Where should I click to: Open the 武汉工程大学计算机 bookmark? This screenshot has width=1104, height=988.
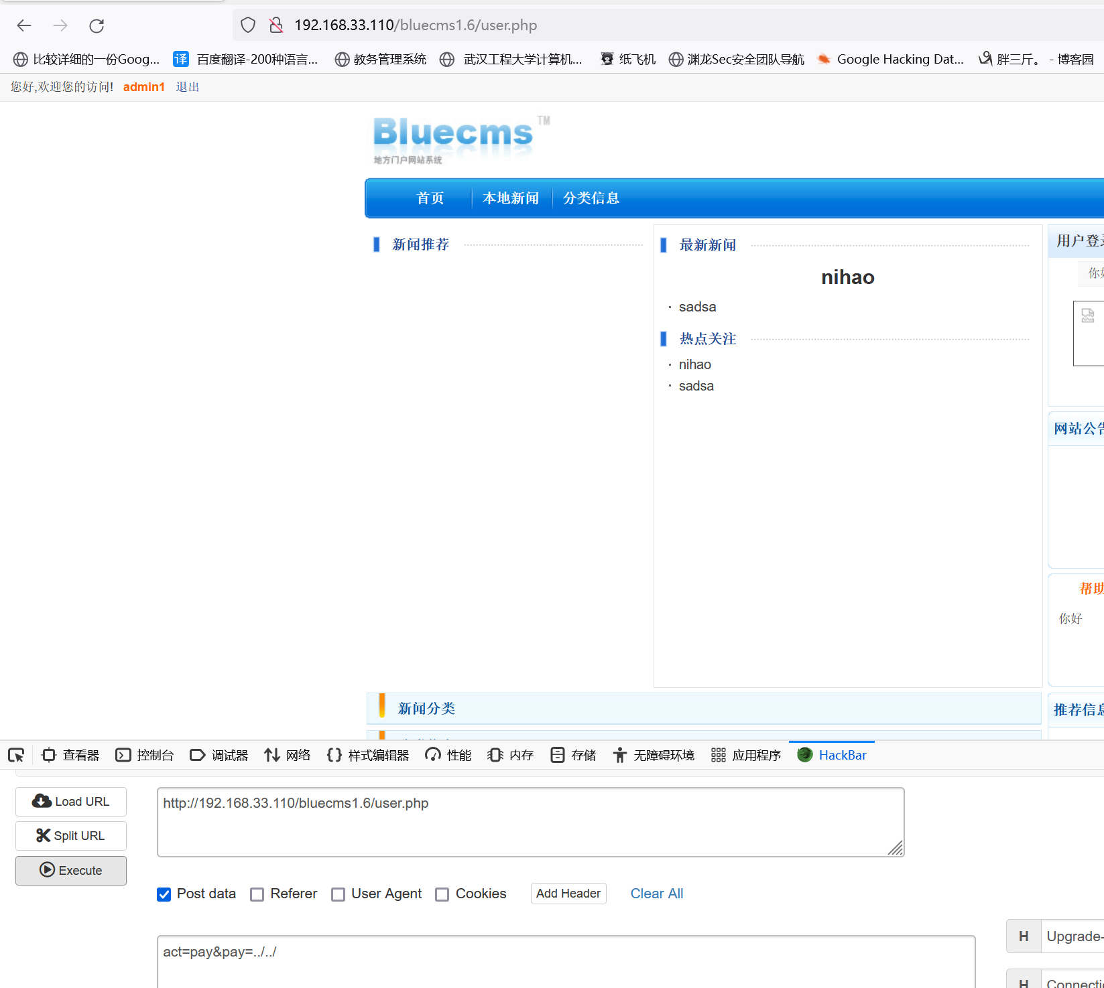[x=511, y=59]
